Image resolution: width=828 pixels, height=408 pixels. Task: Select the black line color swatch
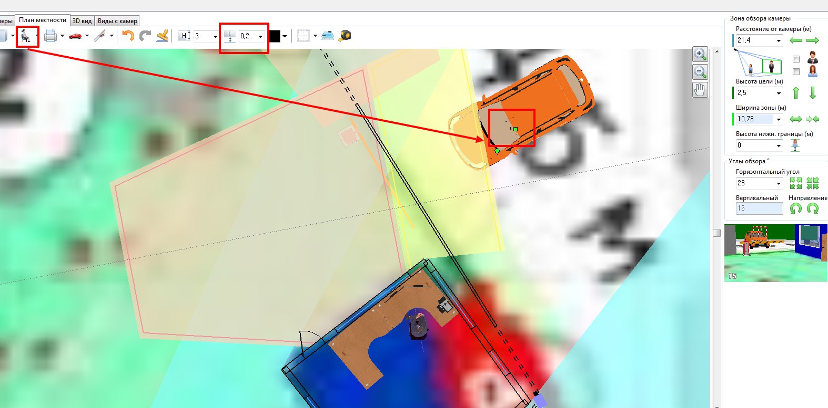(x=275, y=36)
